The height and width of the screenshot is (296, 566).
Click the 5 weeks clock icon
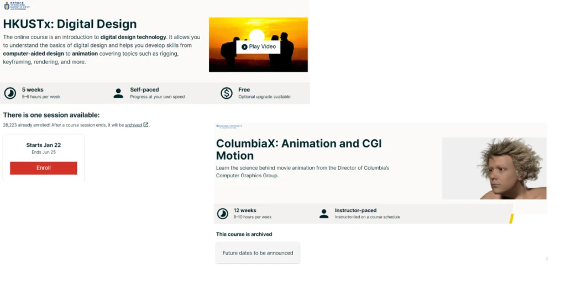coord(10,93)
